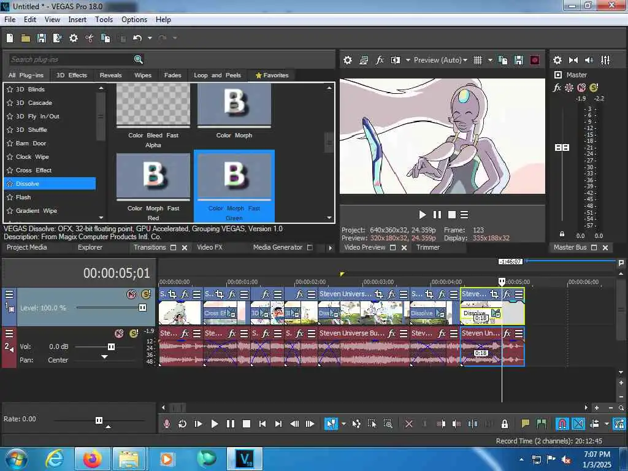Open Video Preview properties gear
Screen dimensions: 628x471
(x=348, y=60)
